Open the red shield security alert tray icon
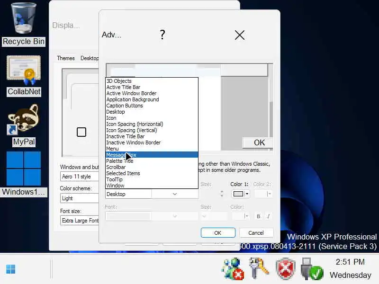 click(286, 268)
